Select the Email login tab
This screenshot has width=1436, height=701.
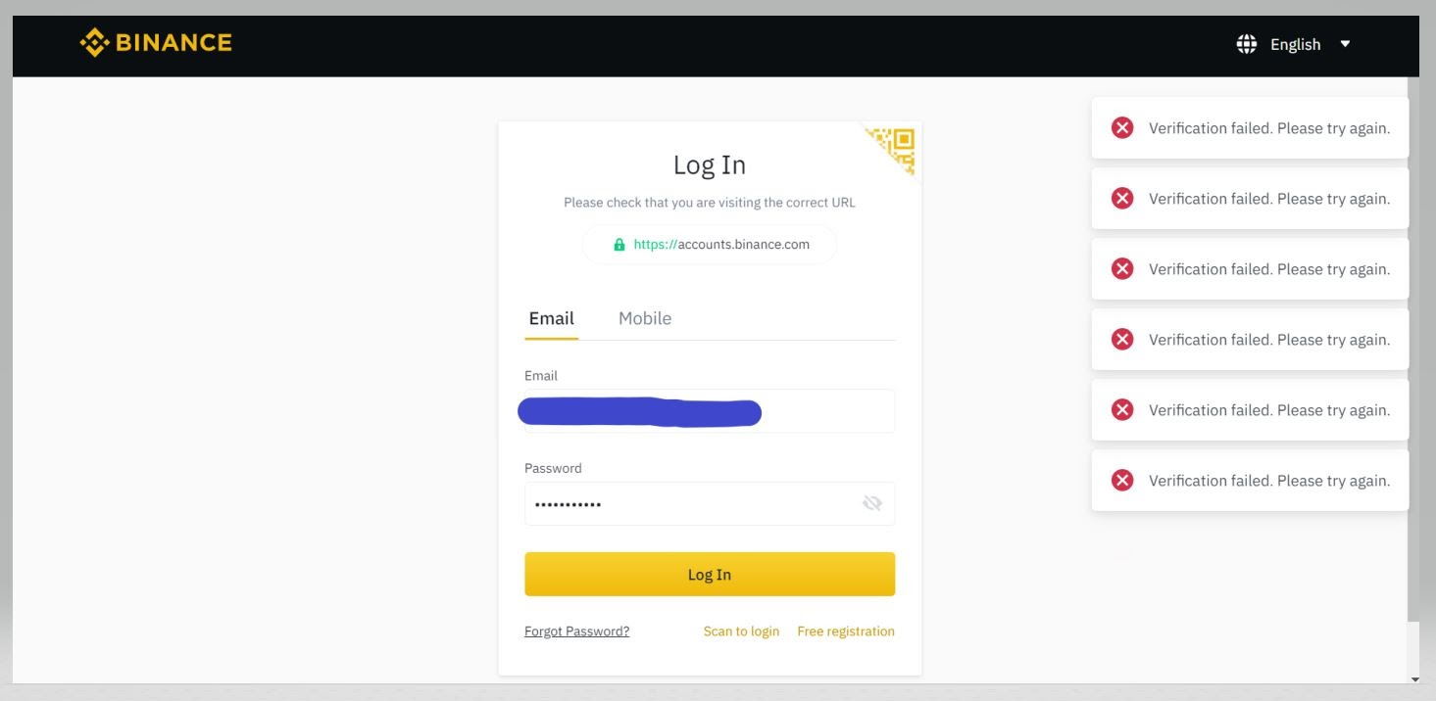coord(551,318)
